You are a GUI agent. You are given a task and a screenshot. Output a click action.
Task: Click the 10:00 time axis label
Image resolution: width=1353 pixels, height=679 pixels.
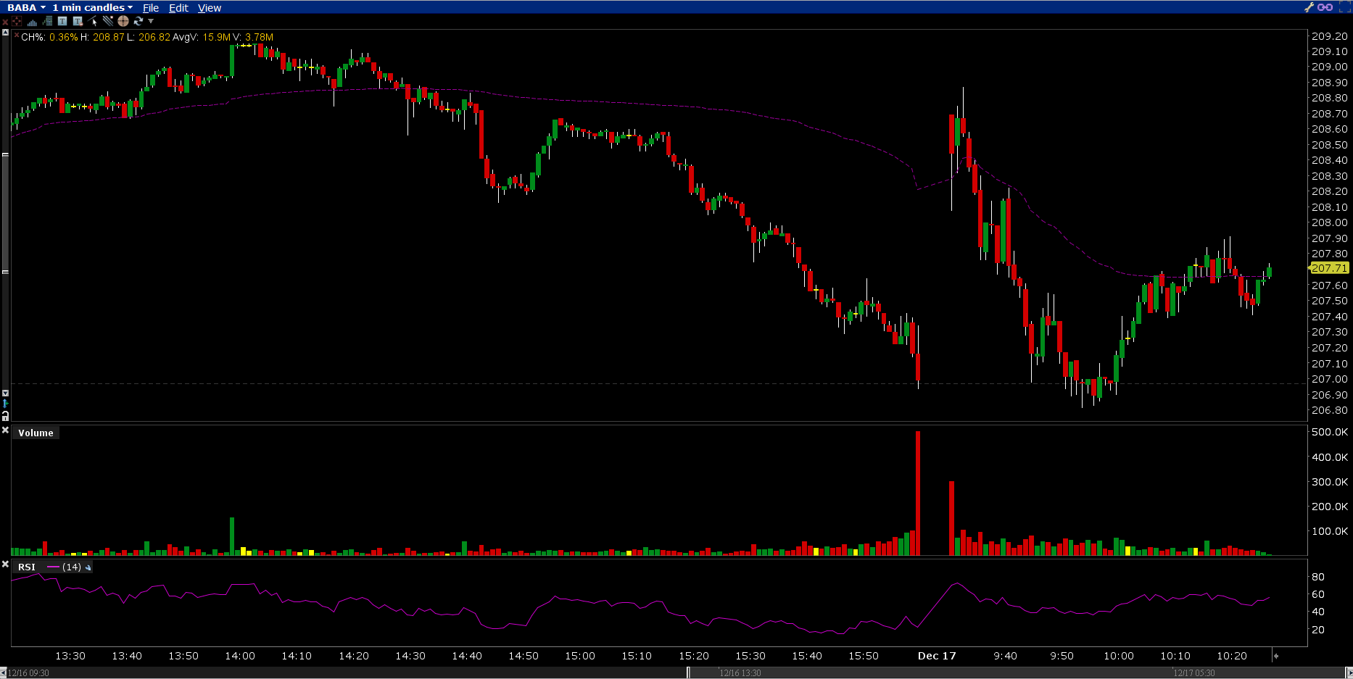pyautogui.click(x=1119, y=656)
